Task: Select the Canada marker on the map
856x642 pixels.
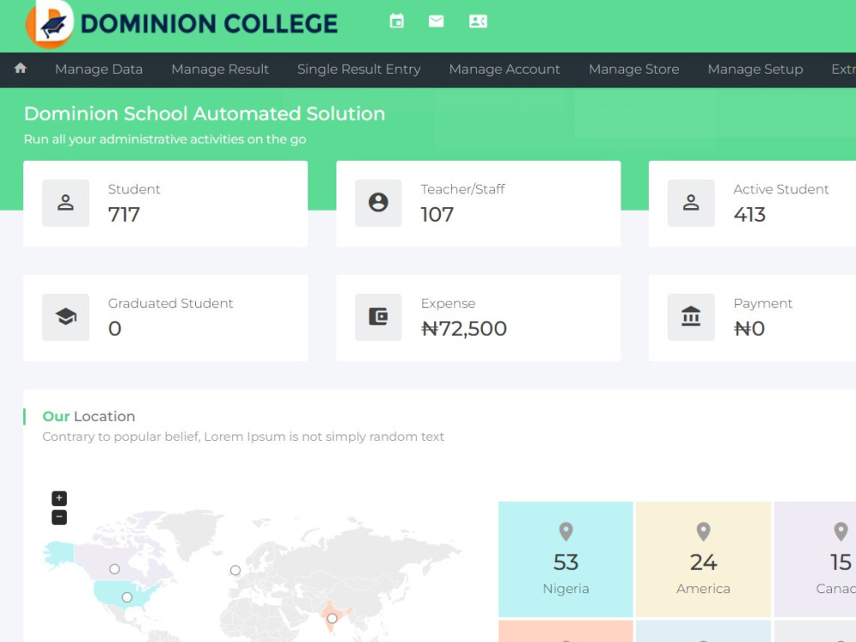Action: [x=115, y=569]
